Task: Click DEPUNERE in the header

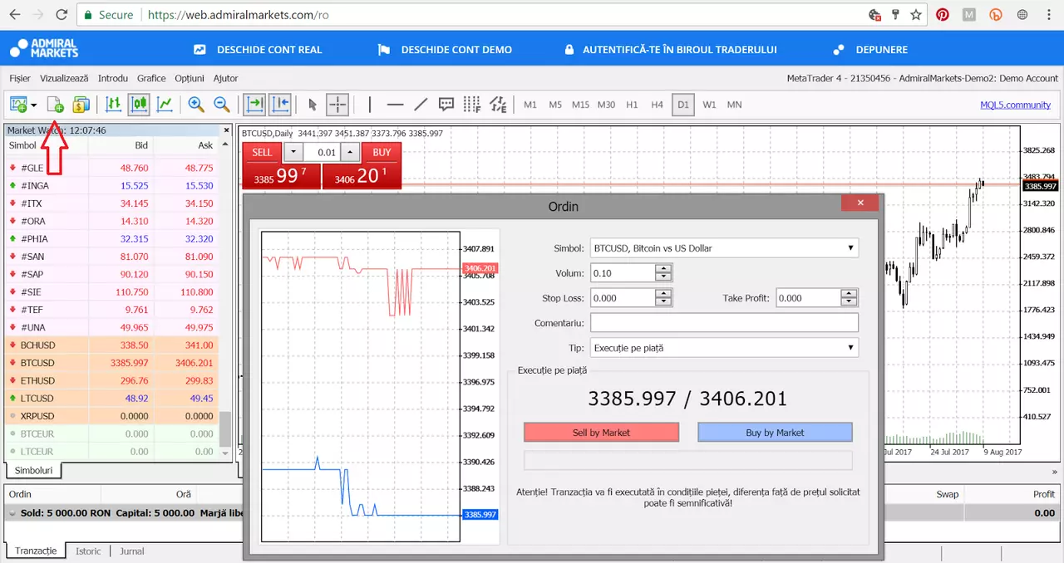Action: point(870,50)
